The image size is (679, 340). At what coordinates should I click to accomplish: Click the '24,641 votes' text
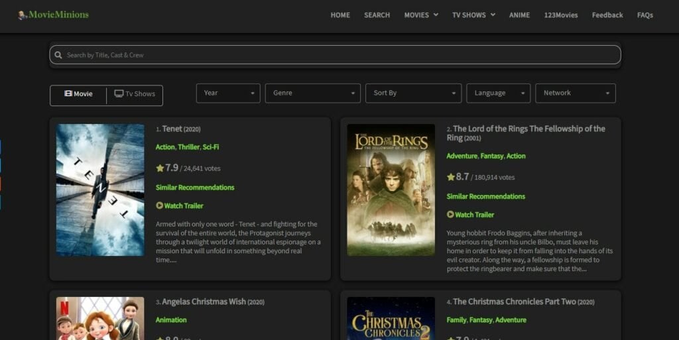pyautogui.click(x=202, y=169)
